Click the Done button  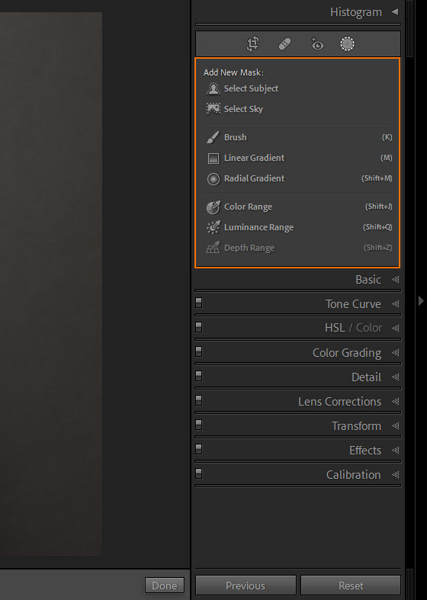[165, 586]
